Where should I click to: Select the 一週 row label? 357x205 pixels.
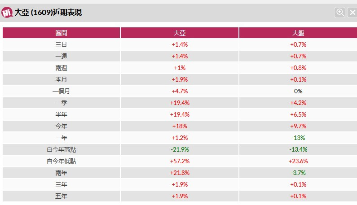tap(62, 56)
